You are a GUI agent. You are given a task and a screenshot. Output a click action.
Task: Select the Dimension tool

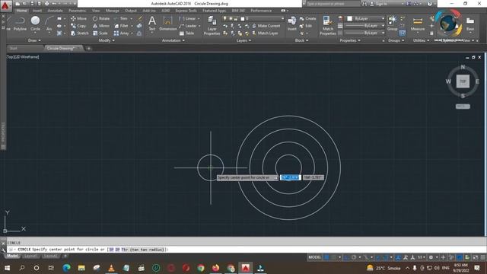click(x=167, y=24)
